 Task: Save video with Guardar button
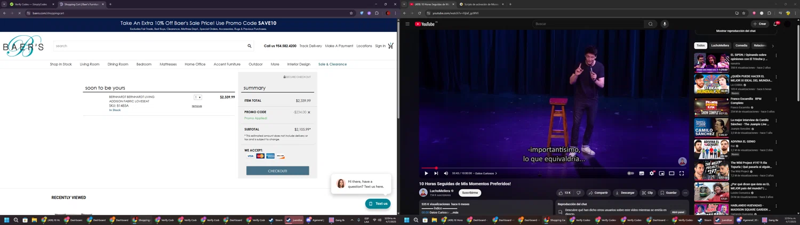tap(668, 193)
